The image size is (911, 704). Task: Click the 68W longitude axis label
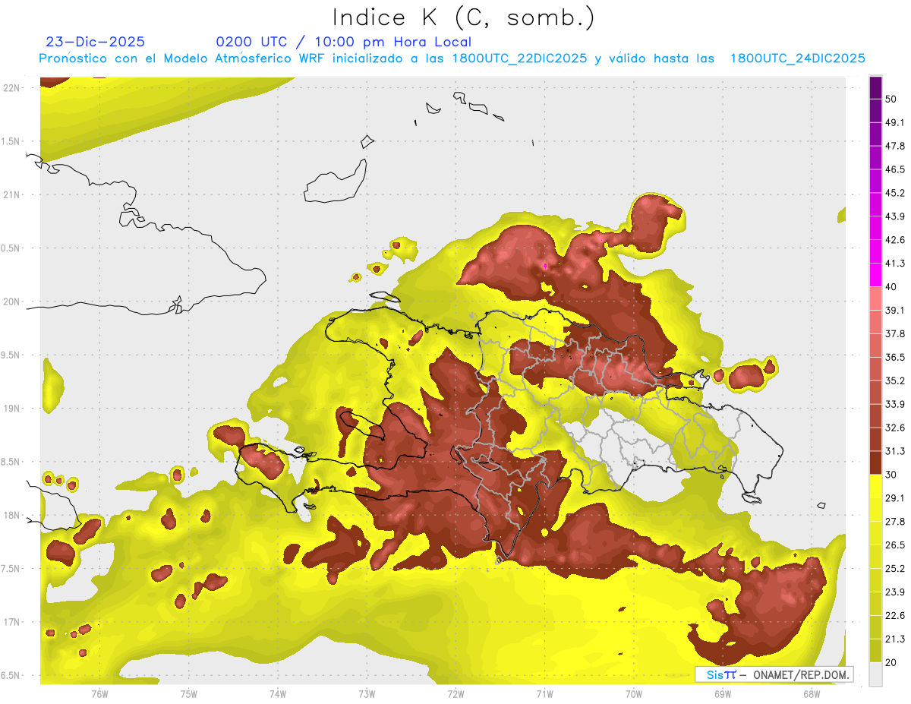point(812,693)
